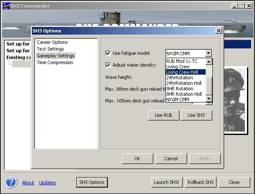Toggle the Use fatigue model checkbox

(x=108, y=53)
